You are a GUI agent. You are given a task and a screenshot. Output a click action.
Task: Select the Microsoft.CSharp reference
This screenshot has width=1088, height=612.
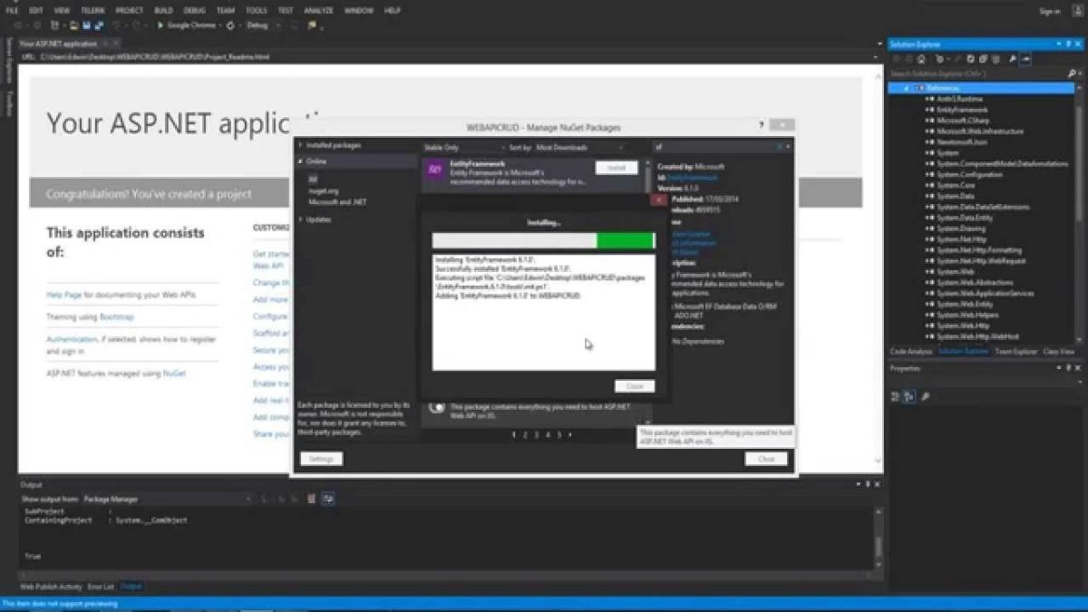click(x=962, y=121)
